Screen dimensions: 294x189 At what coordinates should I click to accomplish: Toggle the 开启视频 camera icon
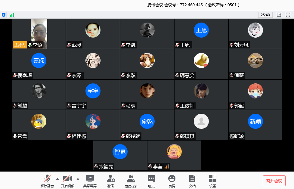click(68, 179)
